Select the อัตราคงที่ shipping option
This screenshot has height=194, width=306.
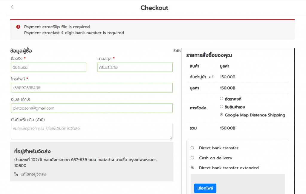point(221,98)
